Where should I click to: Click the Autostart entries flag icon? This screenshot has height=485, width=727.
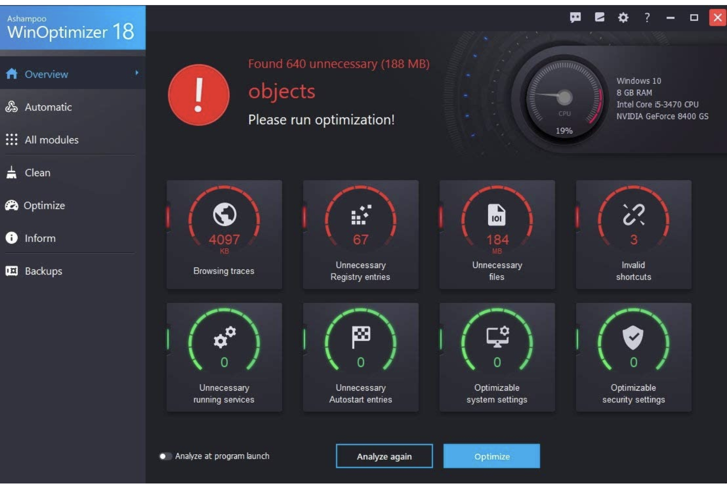pyautogui.click(x=361, y=337)
